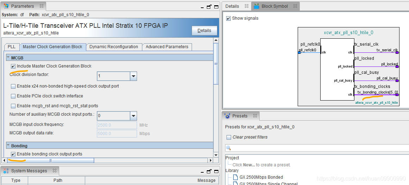The height and width of the screenshot is (185, 409).
Task: Open the Advanced Parameters tab
Action: [167, 47]
